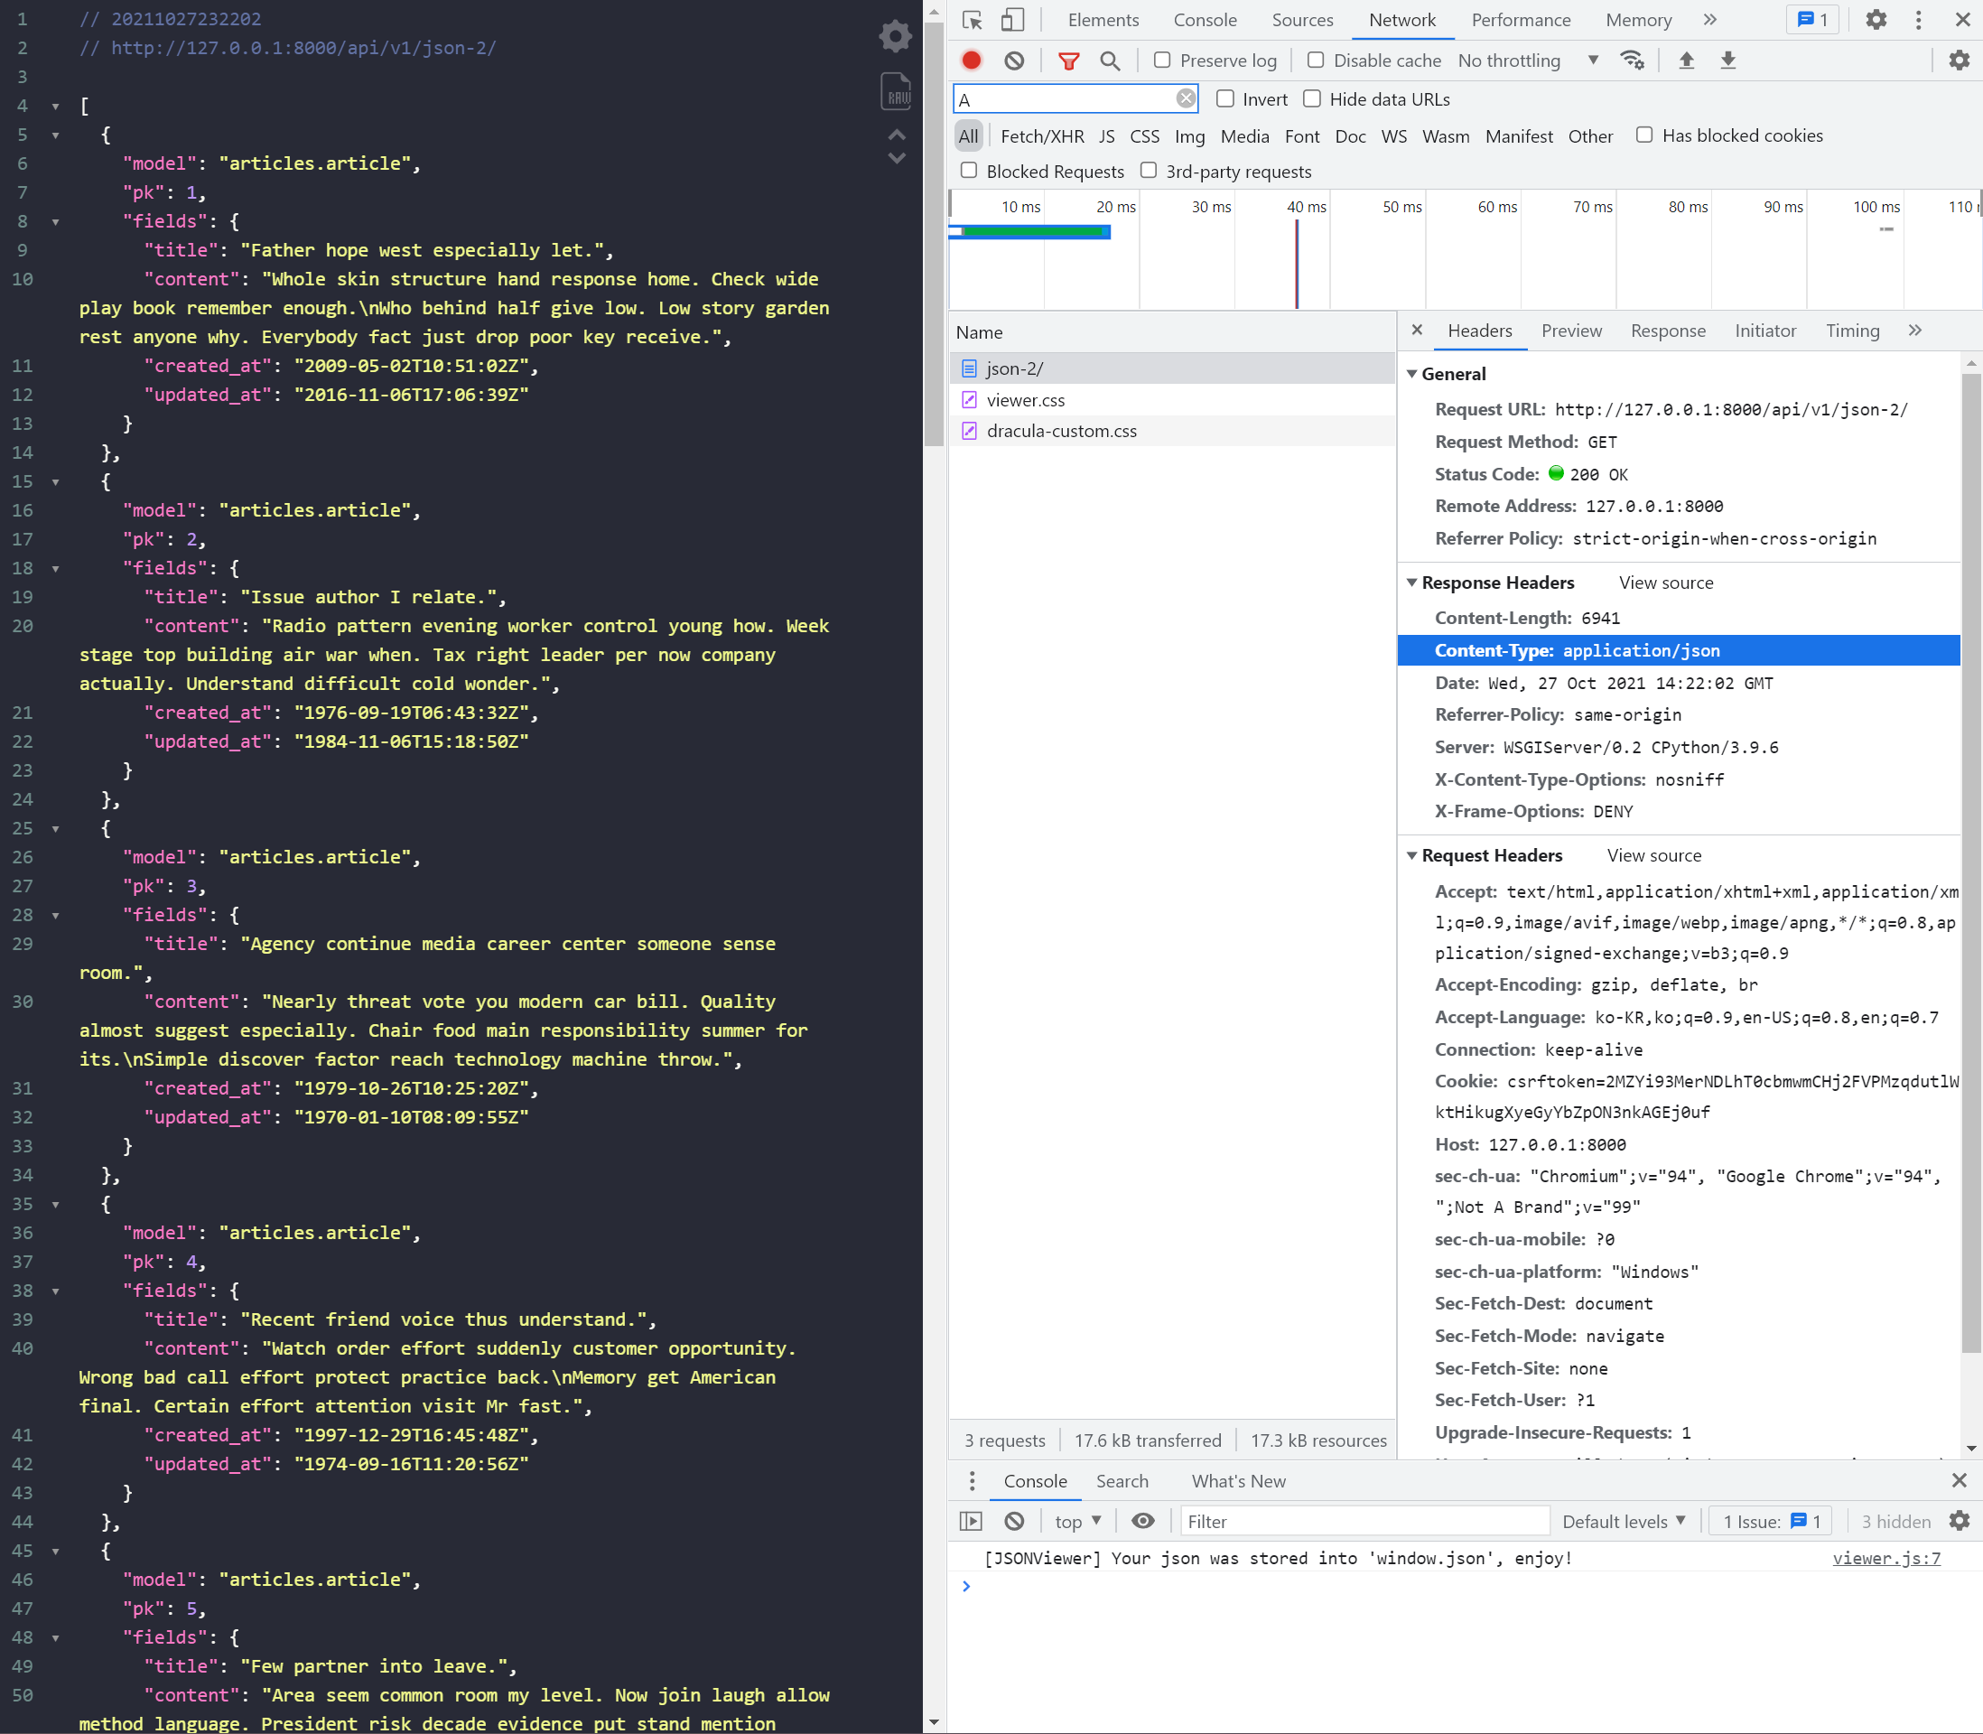Click the import HAR file icon
Image resolution: width=1983 pixels, height=1734 pixels.
coord(1686,64)
